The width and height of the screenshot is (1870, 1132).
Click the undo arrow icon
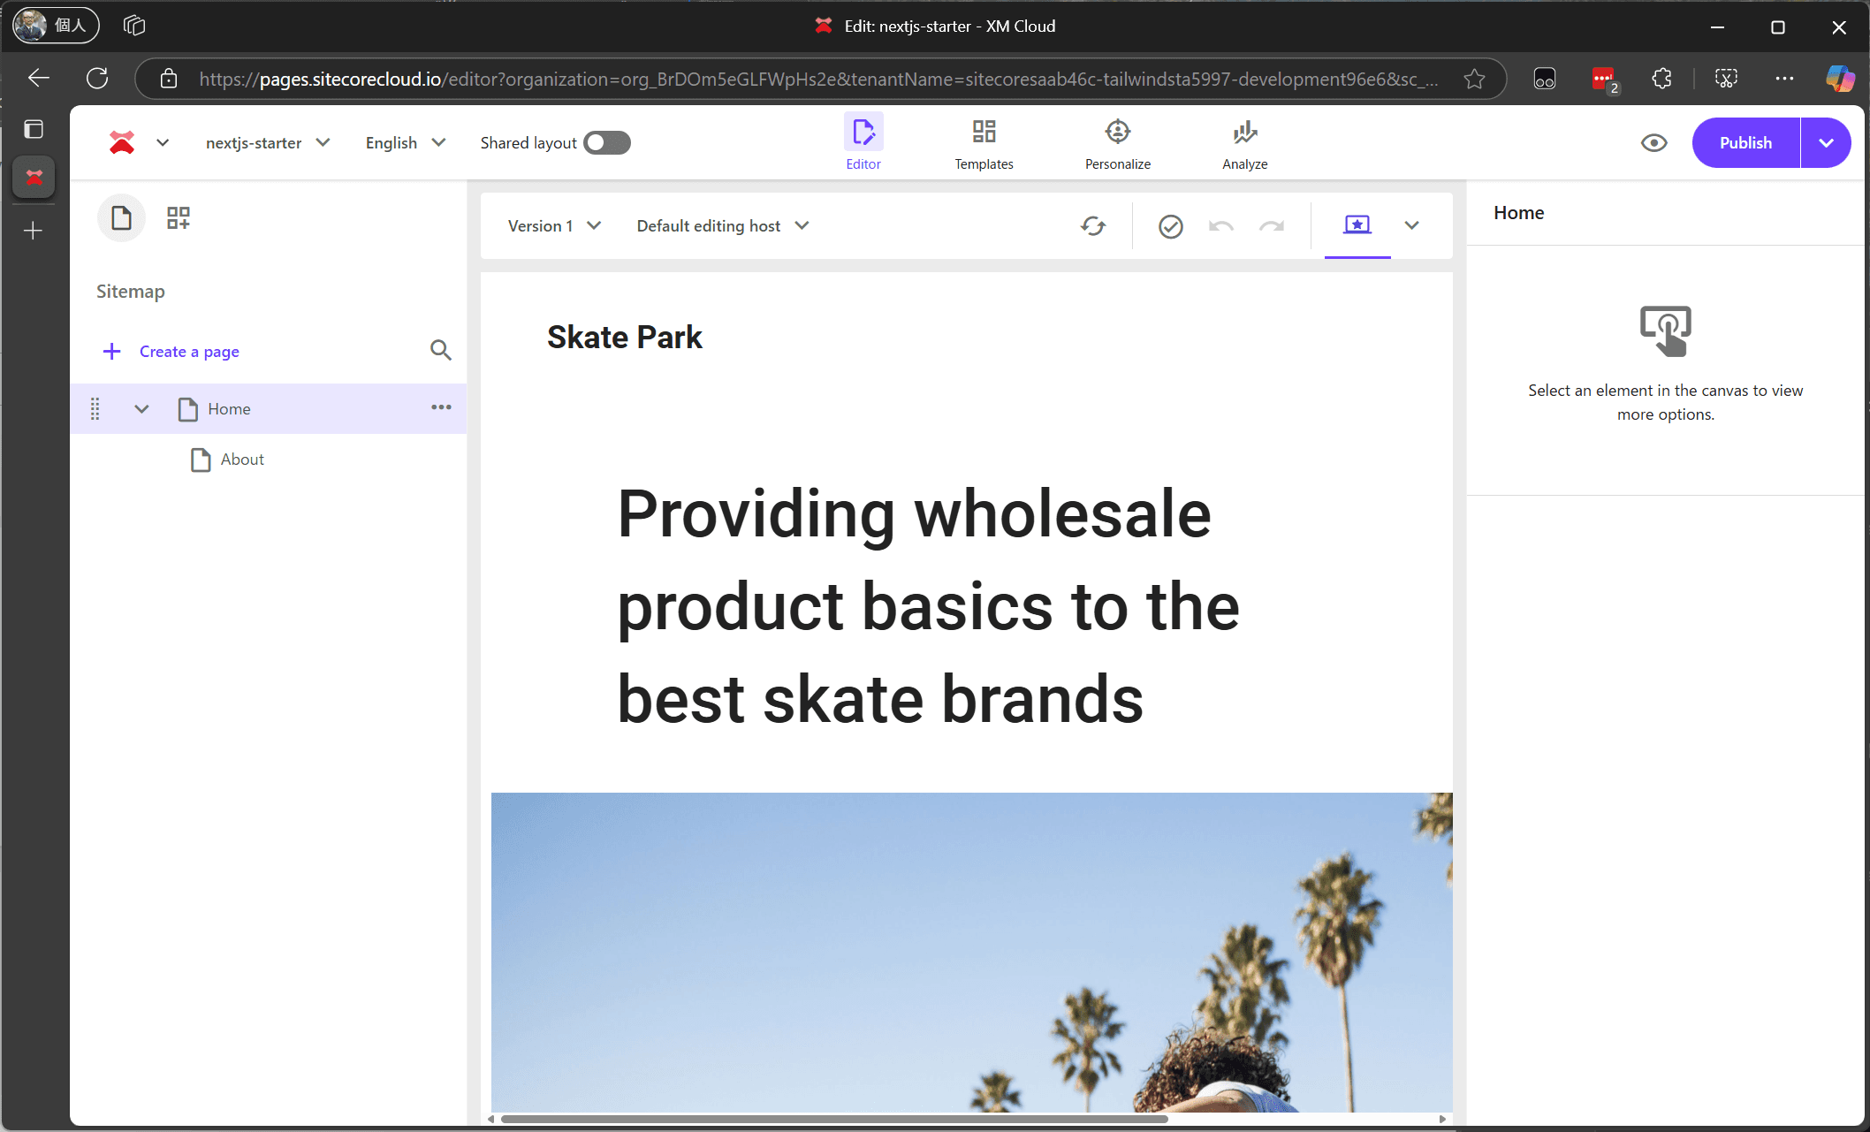[1221, 226]
